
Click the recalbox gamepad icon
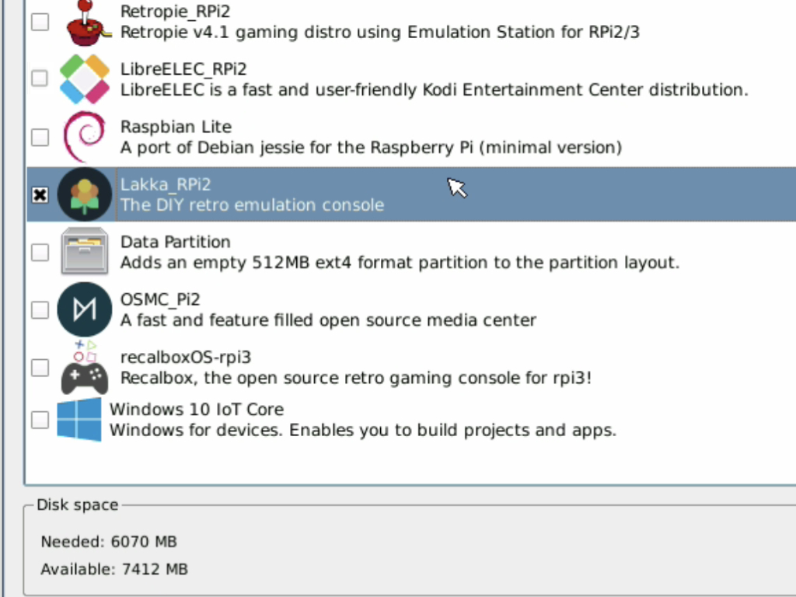pos(84,367)
